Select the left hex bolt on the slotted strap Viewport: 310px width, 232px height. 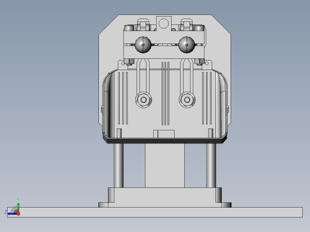tap(144, 100)
